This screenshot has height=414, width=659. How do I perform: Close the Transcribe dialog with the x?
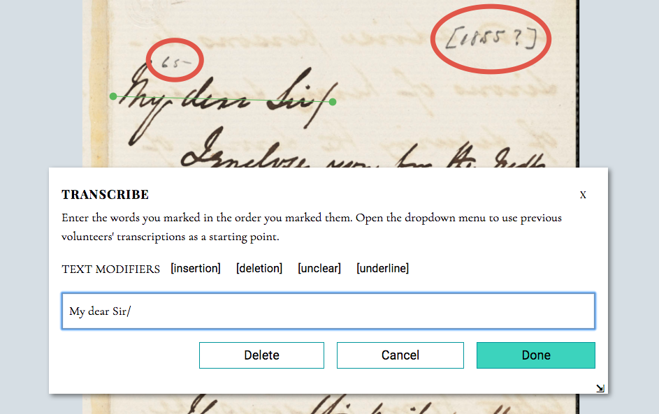583,195
